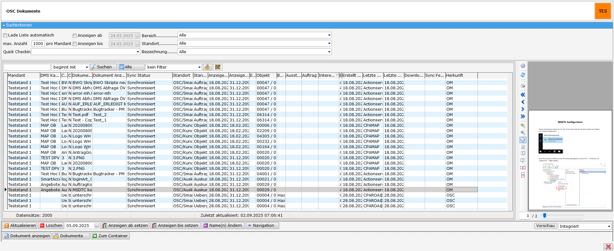Image resolution: width=614 pixels, height=251 pixels.
Task: Zoom in on the document preview
Action: tap(523, 125)
